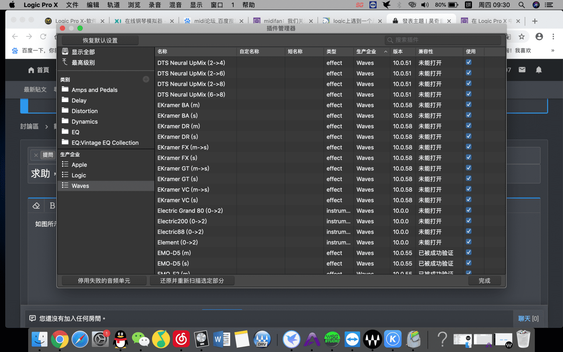563x352 pixels.
Task: Sort by 生产企业 column header
Action: click(371, 51)
